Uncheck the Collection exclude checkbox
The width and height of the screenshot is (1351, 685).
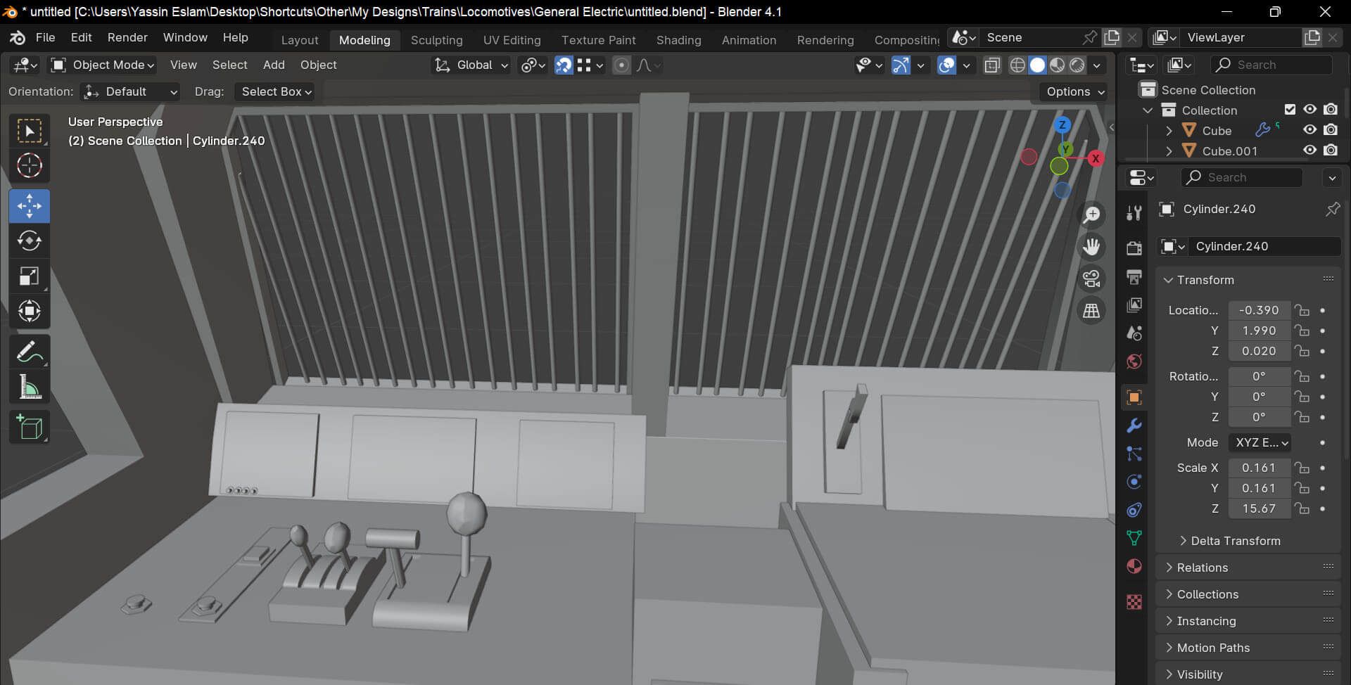click(x=1290, y=110)
